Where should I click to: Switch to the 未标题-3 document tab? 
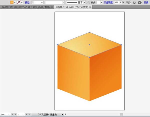72,7
